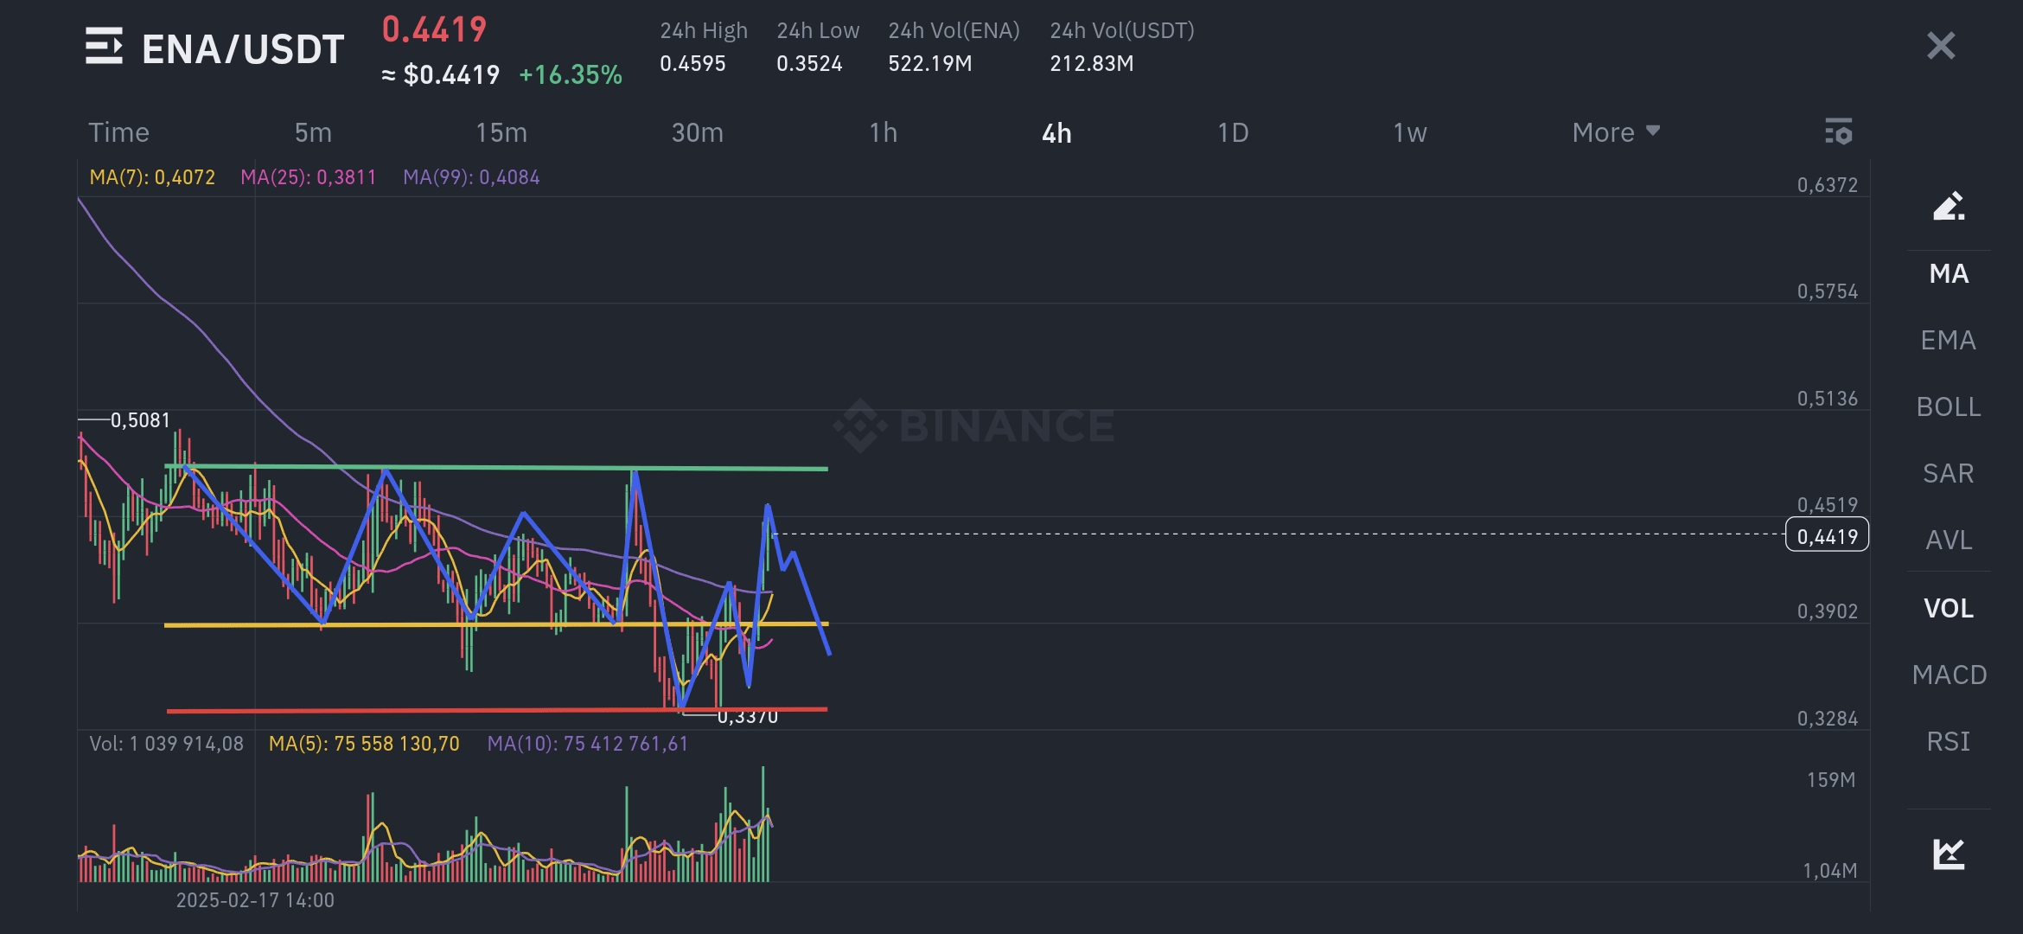Viewport: 2023px width, 934px height.
Task: Enable BOLL bands indicator
Action: click(x=1949, y=406)
